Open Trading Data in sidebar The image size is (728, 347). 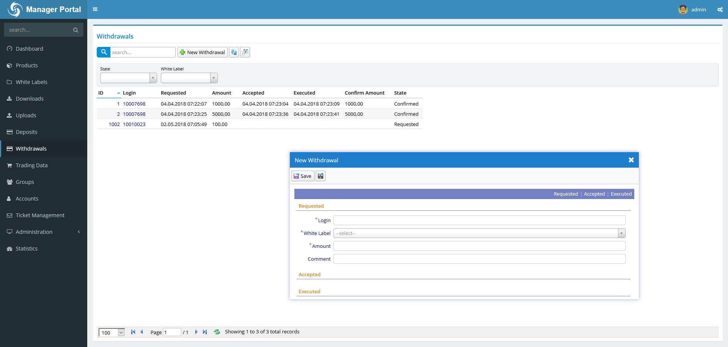pyautogui.click(x=31, y=165)
